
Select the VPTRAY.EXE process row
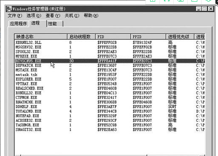click(x=110, y=84)
